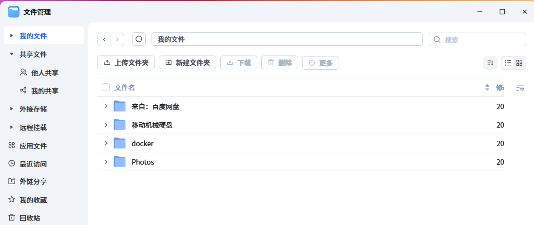The width and height of the screenshot is (534, 225).
Task: Click the Photos folder icon
Action: pyautogui.click(x=120, y=162)
